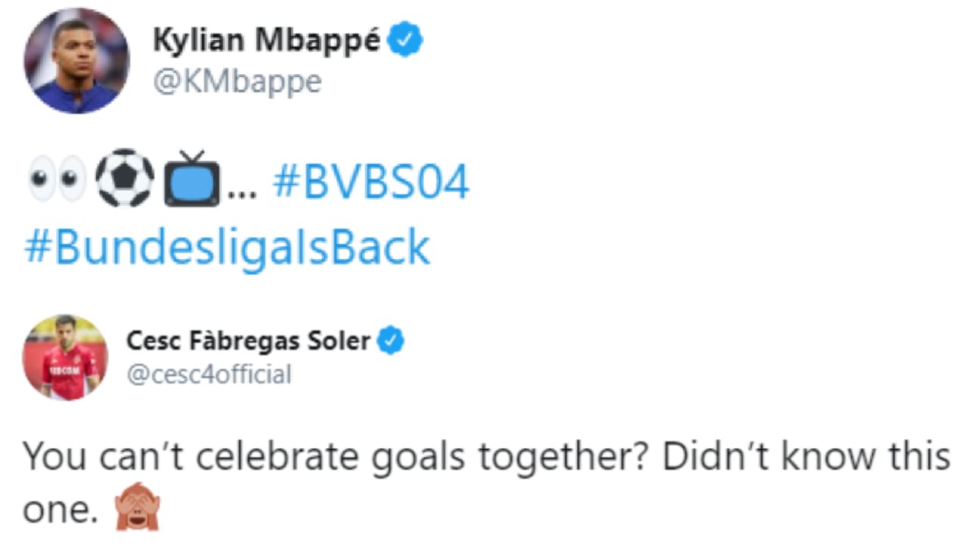Click the television emoji
969x545 pixels.
point(192,180)
